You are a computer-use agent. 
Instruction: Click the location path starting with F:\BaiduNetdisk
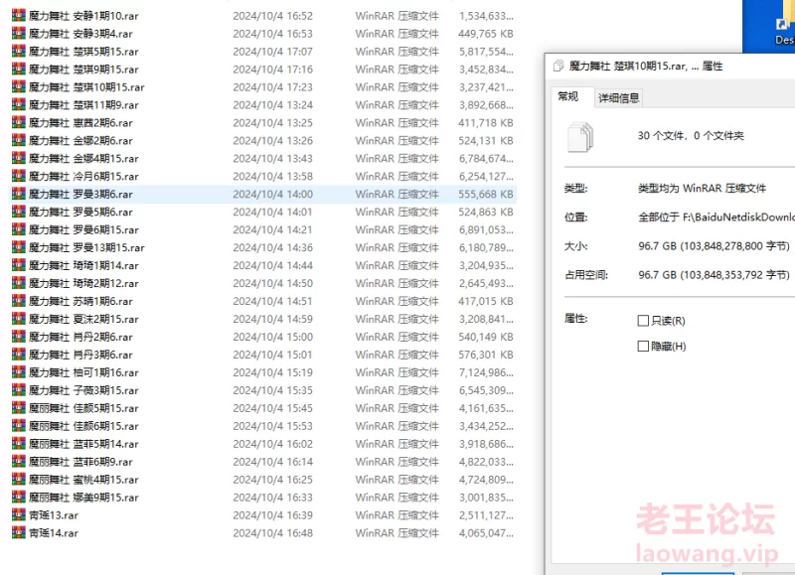pos(715,216)
